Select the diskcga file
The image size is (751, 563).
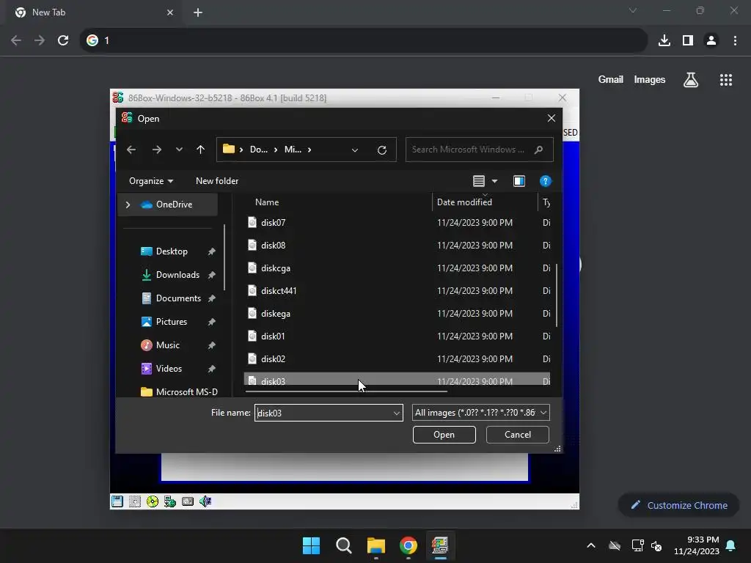[397, 268]
